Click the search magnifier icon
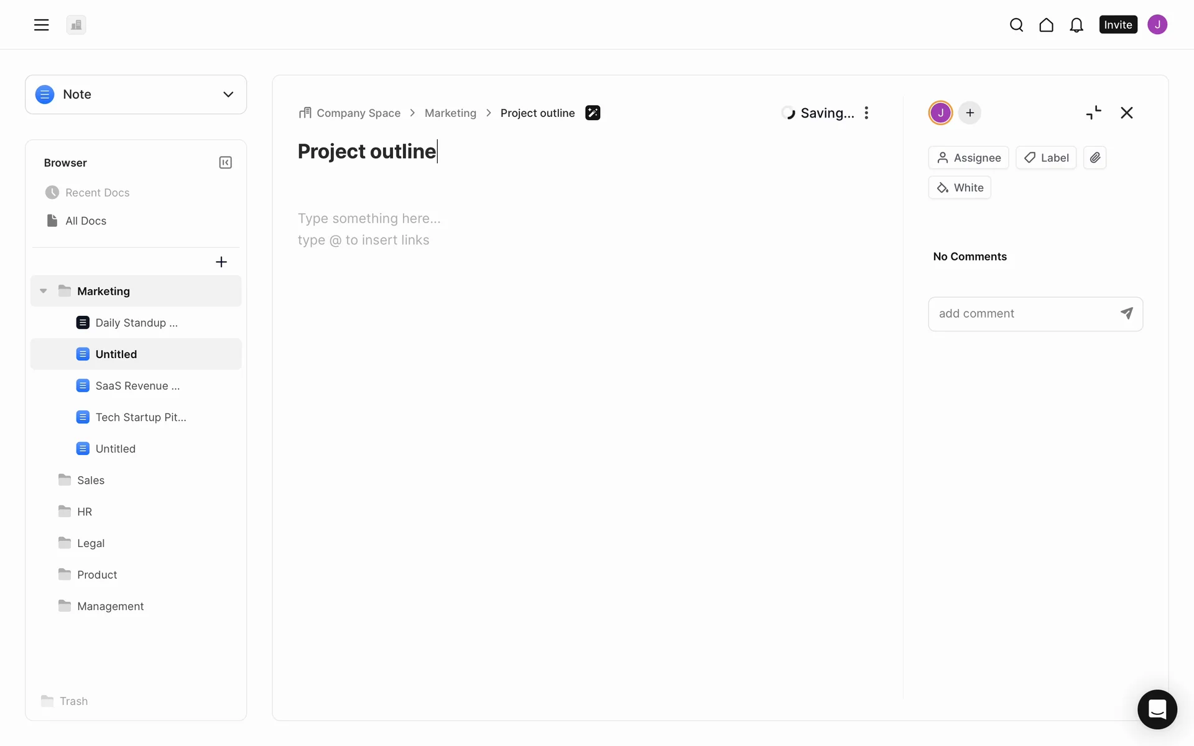Screen dimensions: 1194x746 [x=1016, y=25]
